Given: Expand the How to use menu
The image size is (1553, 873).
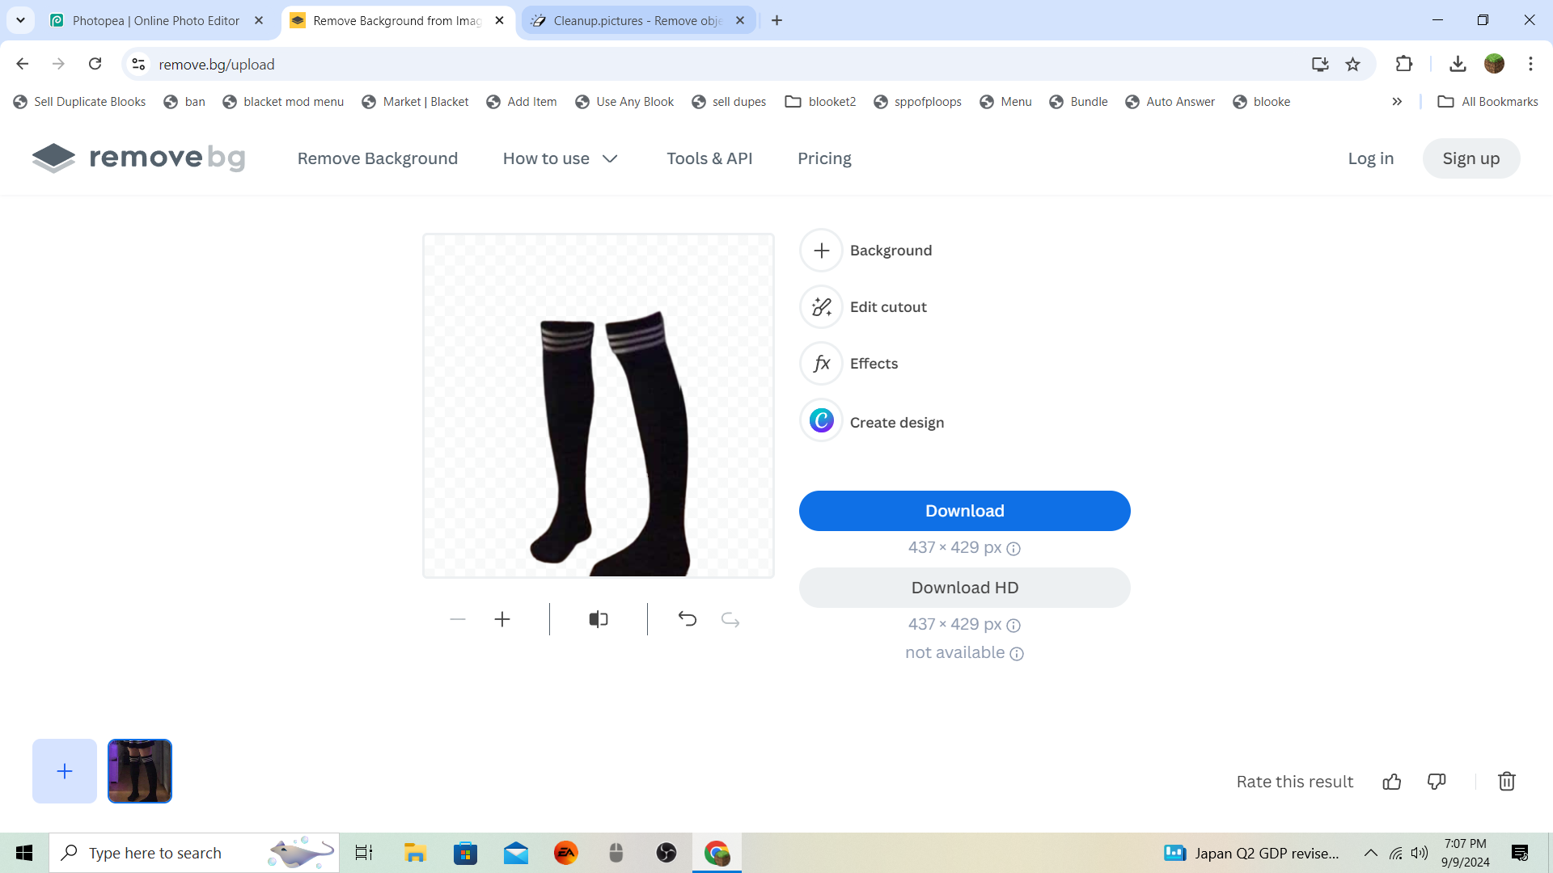Looking at the screenshot, I should [x=560, y=158].
